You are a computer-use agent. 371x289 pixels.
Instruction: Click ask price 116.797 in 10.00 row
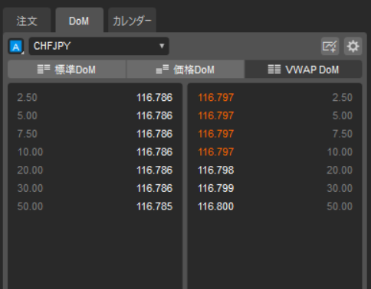tap(216, 152)
